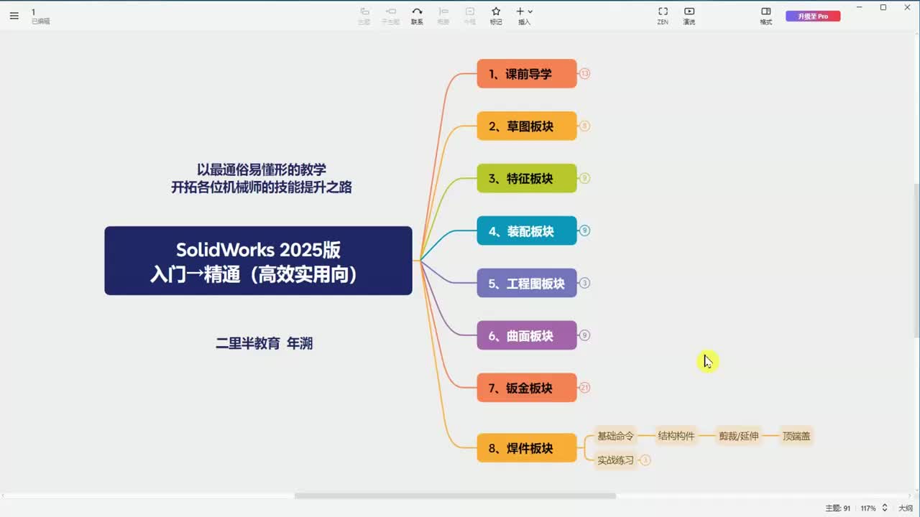
Task: Select the topic 3、特征板块
Action: pos(527,178)
